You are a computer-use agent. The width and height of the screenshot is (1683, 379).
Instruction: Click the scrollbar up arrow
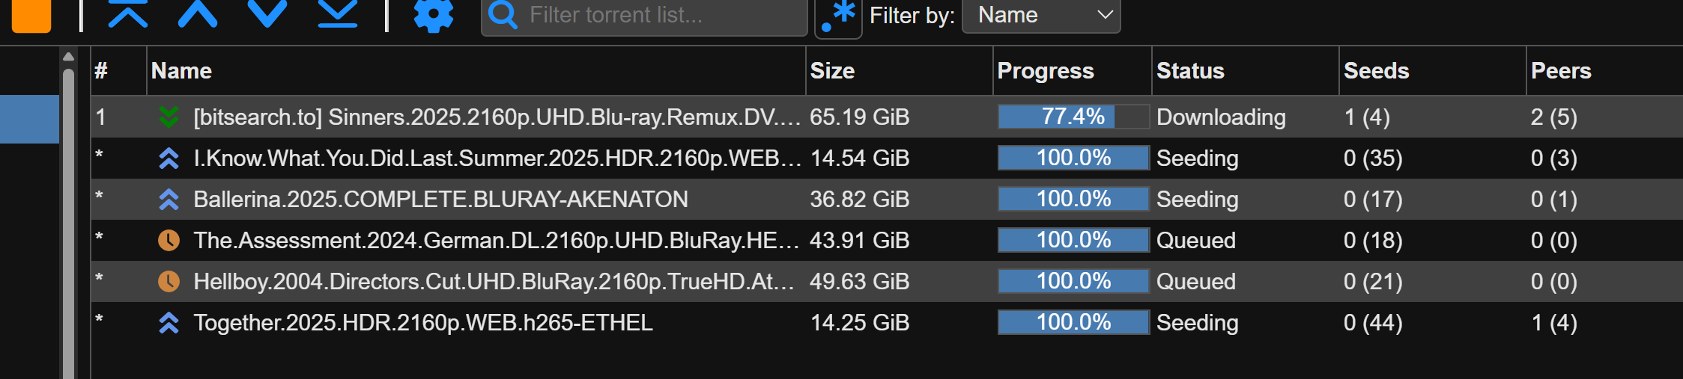coord(69,57)
